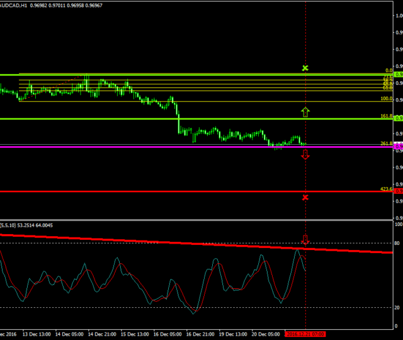Select the 261.8 Fibonacci level label

(x=387, y=144)
